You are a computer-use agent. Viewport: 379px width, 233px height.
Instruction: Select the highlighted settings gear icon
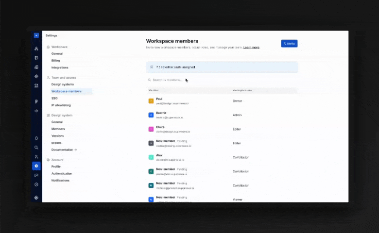(x=36, y=166)
